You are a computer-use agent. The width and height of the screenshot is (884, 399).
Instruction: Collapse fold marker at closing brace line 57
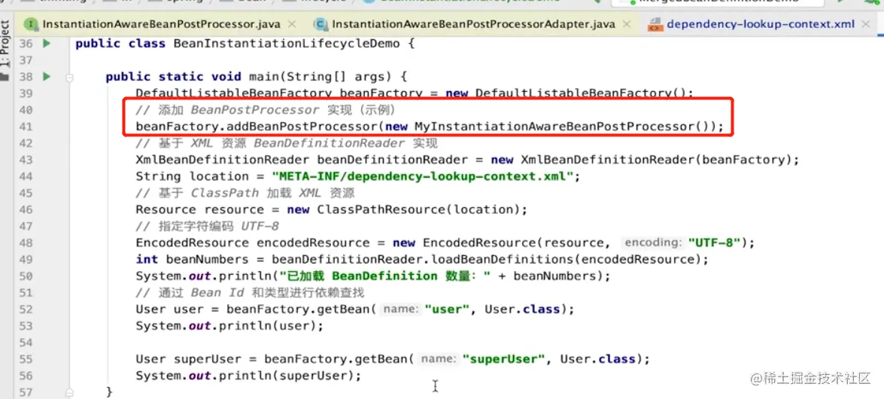pos(69,391)
